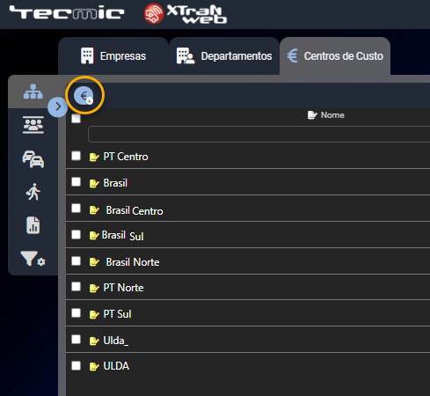Open the user groups sidebar icon
Image resolution: width=430 pixels, height=396 pixels.
click(33, 125)
